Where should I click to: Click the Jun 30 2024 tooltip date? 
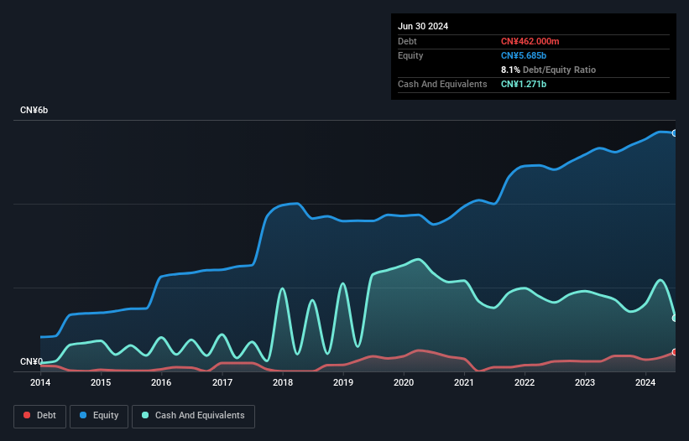point(423,26)
